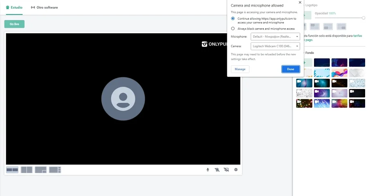Screen dimensions: 368x196
Task: Click the screen share disabled icon
Action: pyautogui.click(x=227, y=169)
